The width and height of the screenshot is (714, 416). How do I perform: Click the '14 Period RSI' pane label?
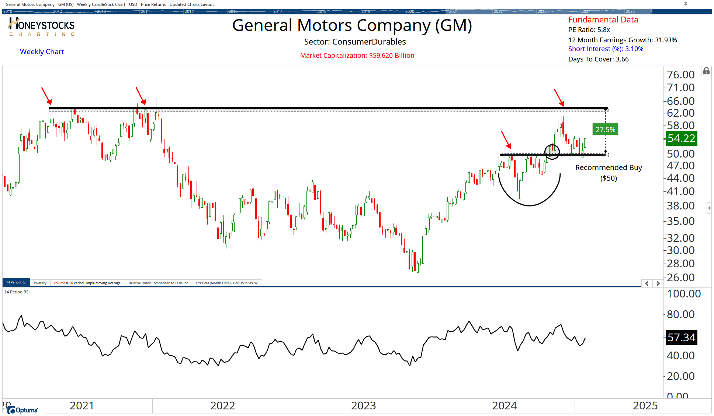(x=17, y=292)
